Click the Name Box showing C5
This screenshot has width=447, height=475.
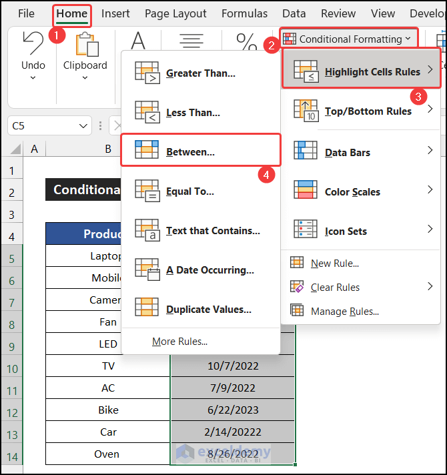point(49,125)
